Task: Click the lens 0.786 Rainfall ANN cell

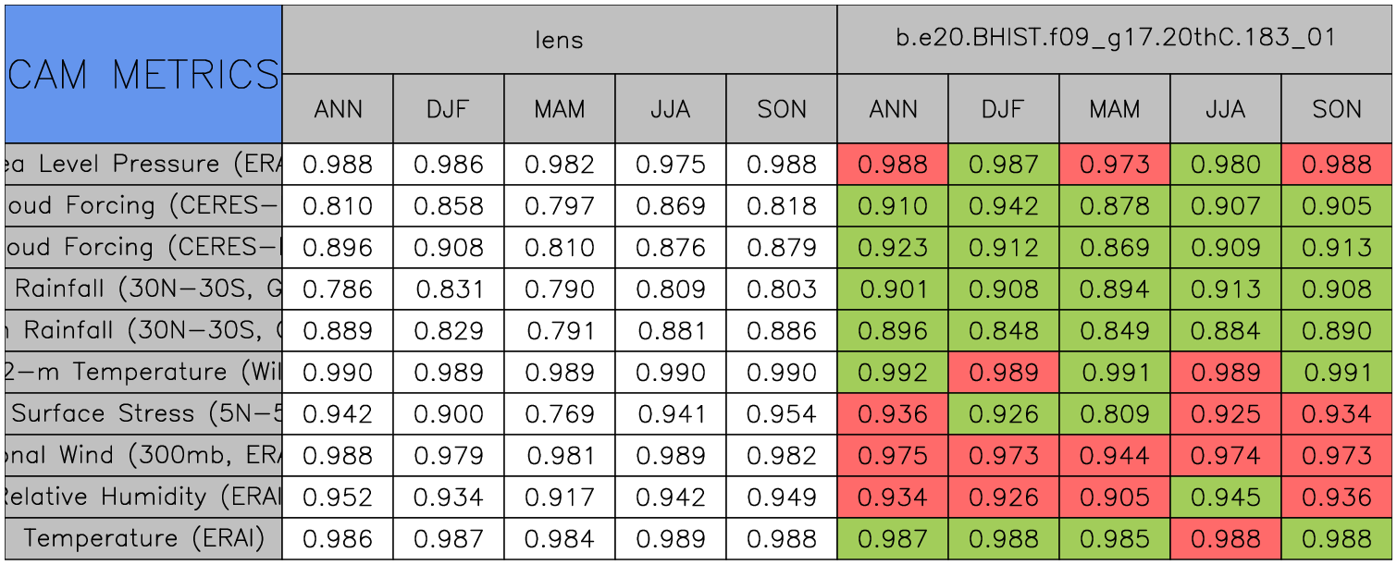Action: click(338, 289)
